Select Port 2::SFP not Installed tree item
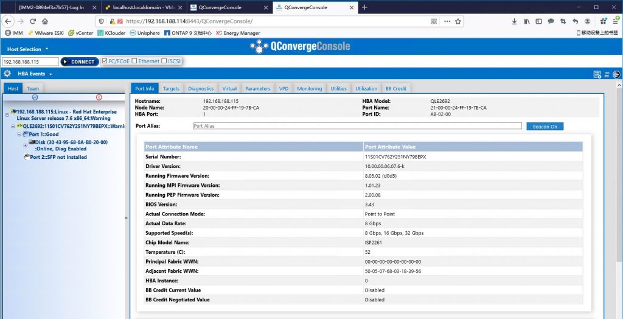Image resolution: width=623 pixels, height=319 pixels. click(55, 157)
